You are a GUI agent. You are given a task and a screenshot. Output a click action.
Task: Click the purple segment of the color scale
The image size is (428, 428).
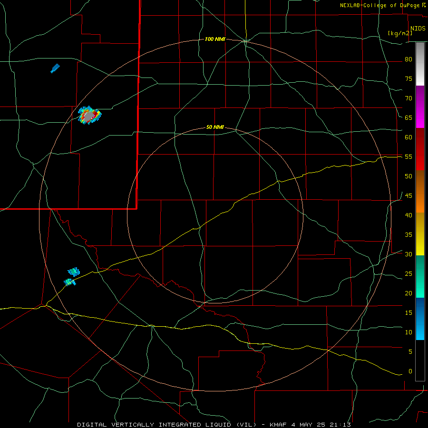(x=420, y=107)
